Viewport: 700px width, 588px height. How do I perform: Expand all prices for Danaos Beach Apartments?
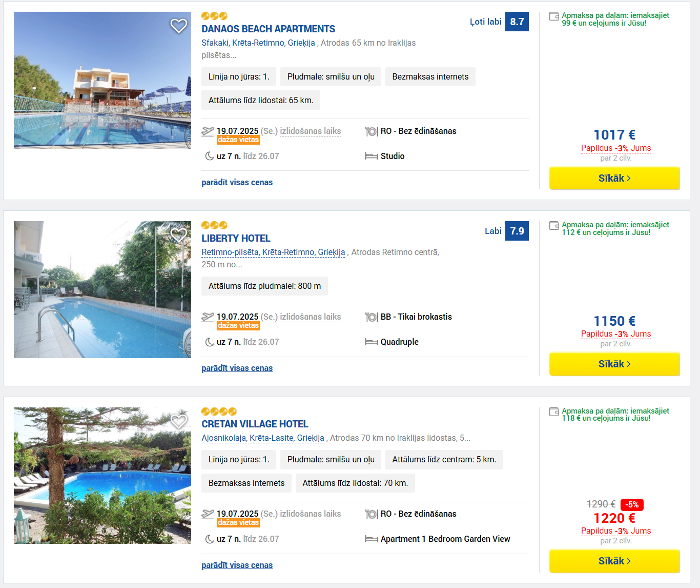(x=237, y=183)
